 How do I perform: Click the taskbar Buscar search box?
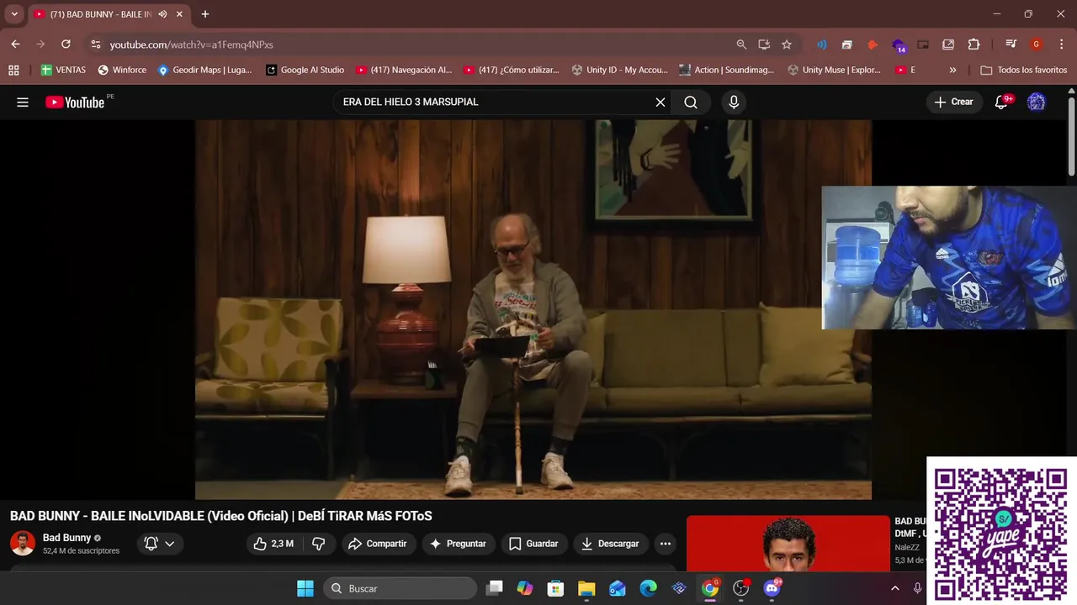click(x=400, y=588)
